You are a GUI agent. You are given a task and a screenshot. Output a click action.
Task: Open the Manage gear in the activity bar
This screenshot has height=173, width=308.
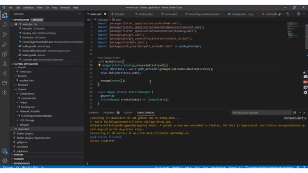5,161
